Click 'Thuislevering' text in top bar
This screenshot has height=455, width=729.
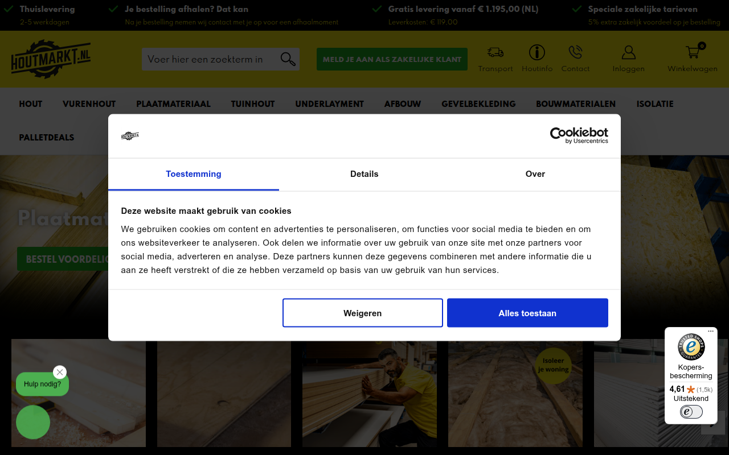(47, 9)
